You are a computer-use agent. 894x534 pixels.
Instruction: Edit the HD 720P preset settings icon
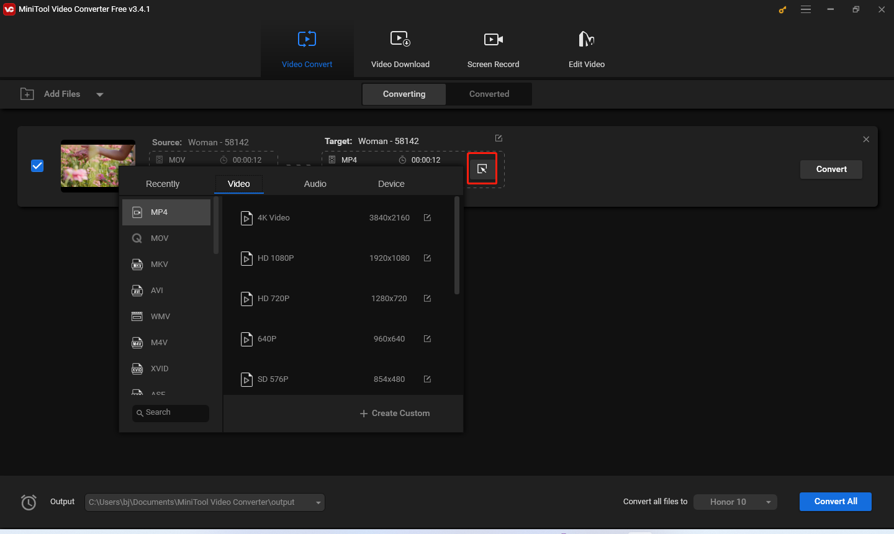427,299
